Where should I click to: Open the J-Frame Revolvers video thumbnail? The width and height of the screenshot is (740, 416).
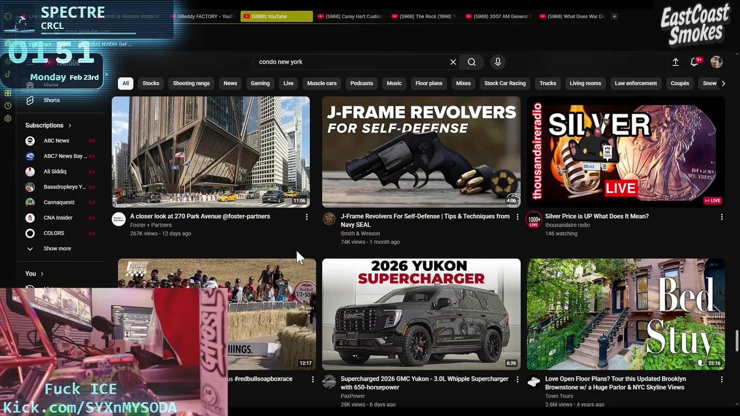[421, 152]
